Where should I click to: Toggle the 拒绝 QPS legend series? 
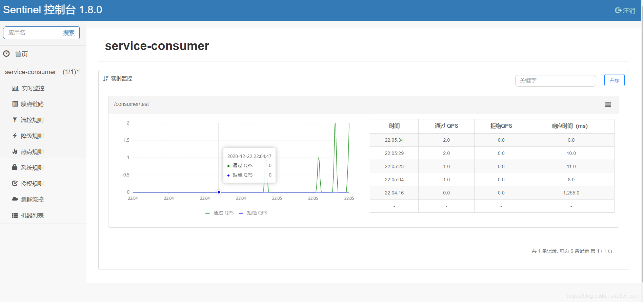[x=253, y=213]
